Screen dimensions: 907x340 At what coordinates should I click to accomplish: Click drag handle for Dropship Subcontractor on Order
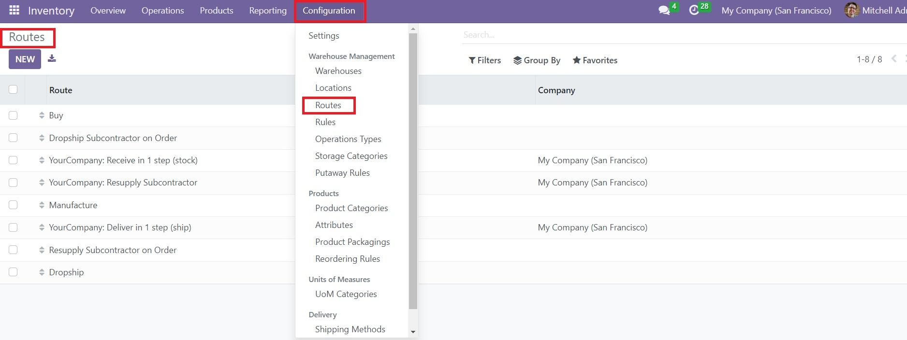click(x=42, y=138)
